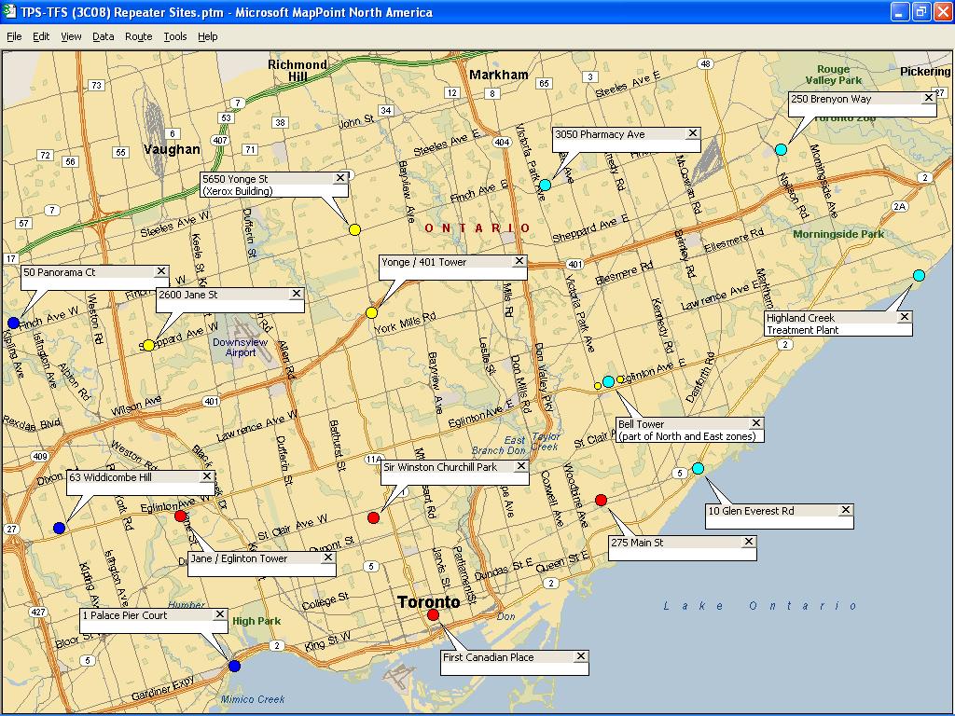This screenshot has width=955, height=716.
Task: Open the Data menu
Action: coord(102,36)
